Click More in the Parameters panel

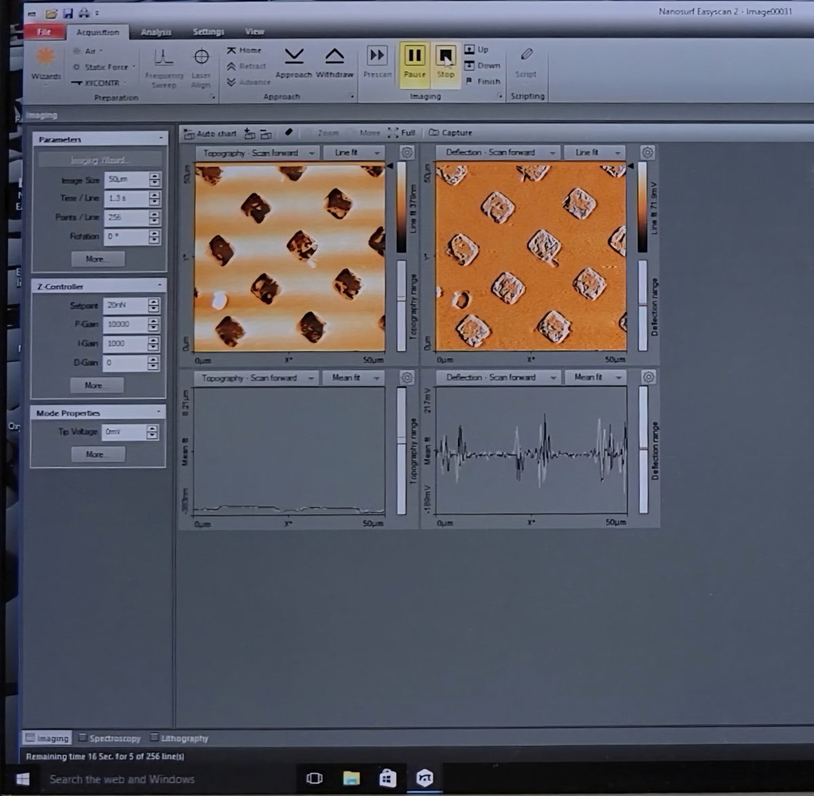[98, 259]
